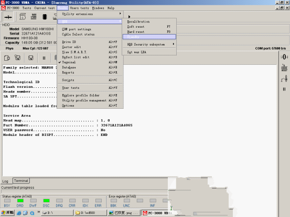The image size is (290, 217).
Task: Open View S.M.A.R.T.
Action: click(90, 52)
